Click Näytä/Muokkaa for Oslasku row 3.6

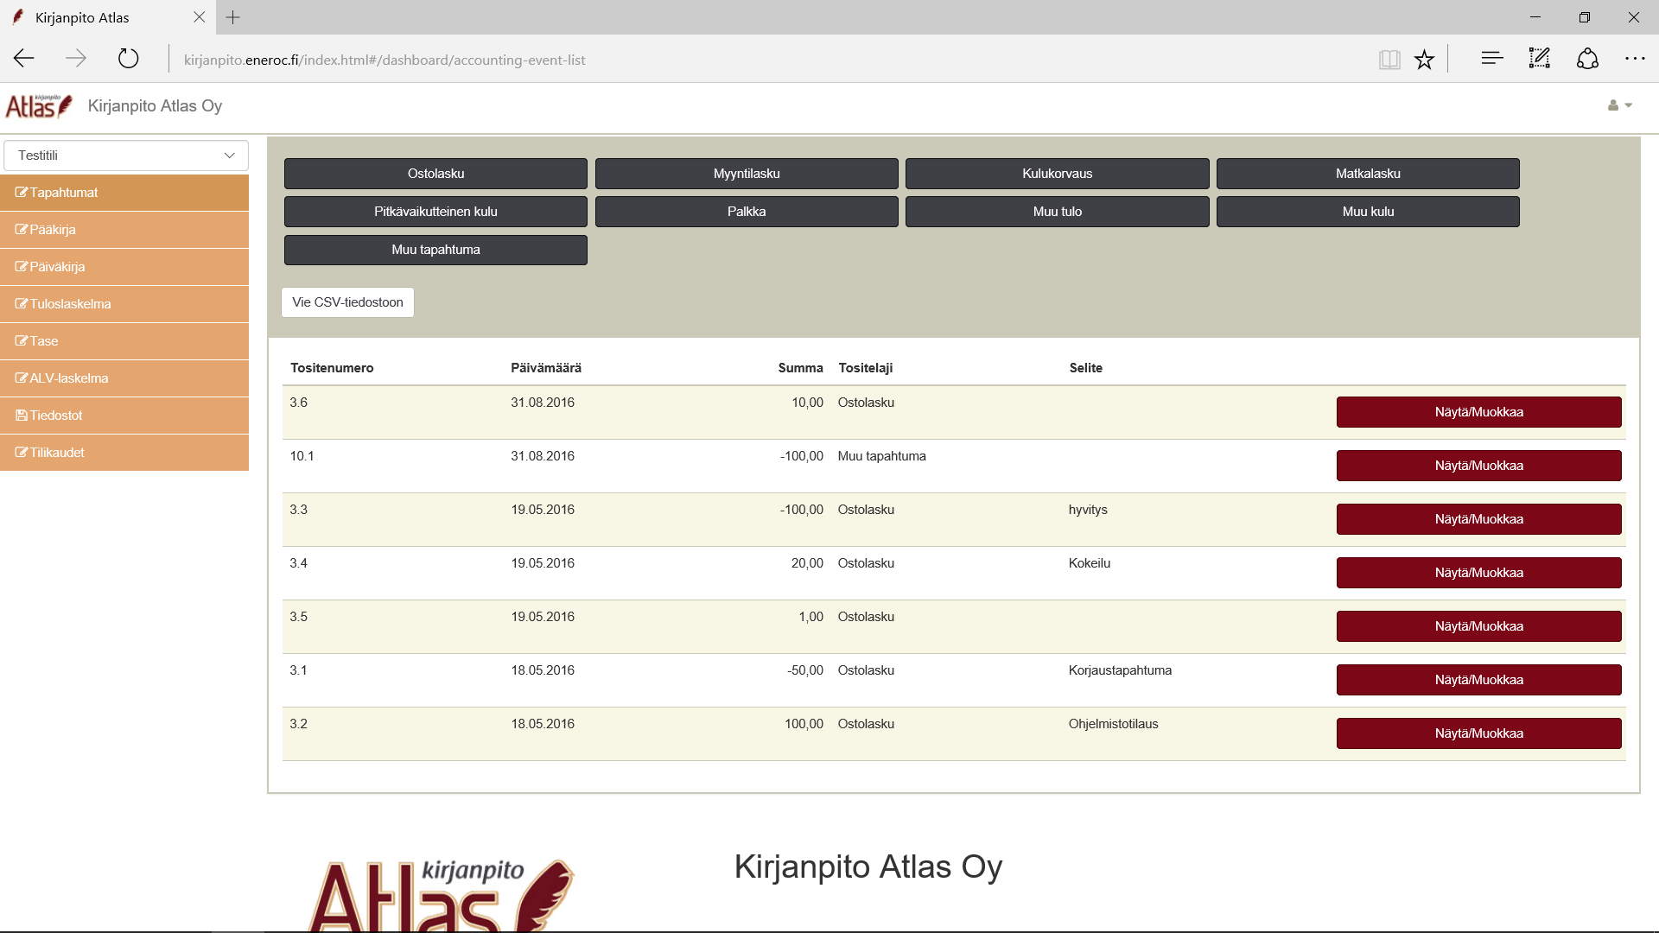click(1479, 411)
